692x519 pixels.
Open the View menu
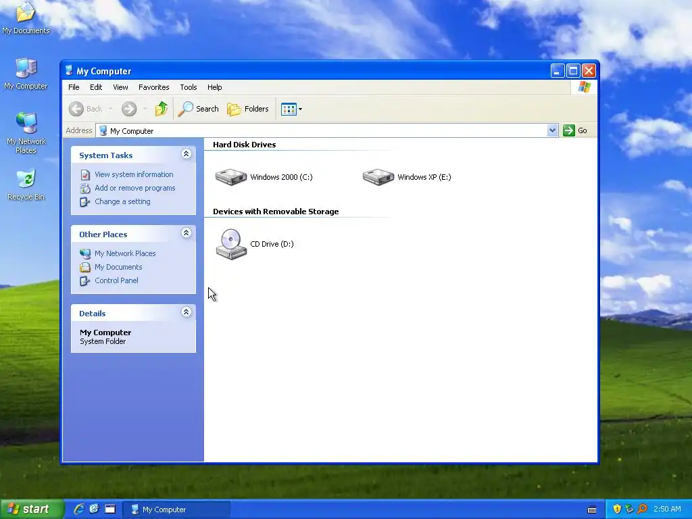120,87
